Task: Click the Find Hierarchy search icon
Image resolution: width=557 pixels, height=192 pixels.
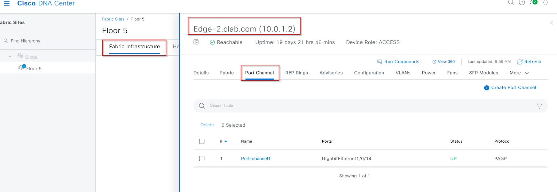Action: [6, 41]
